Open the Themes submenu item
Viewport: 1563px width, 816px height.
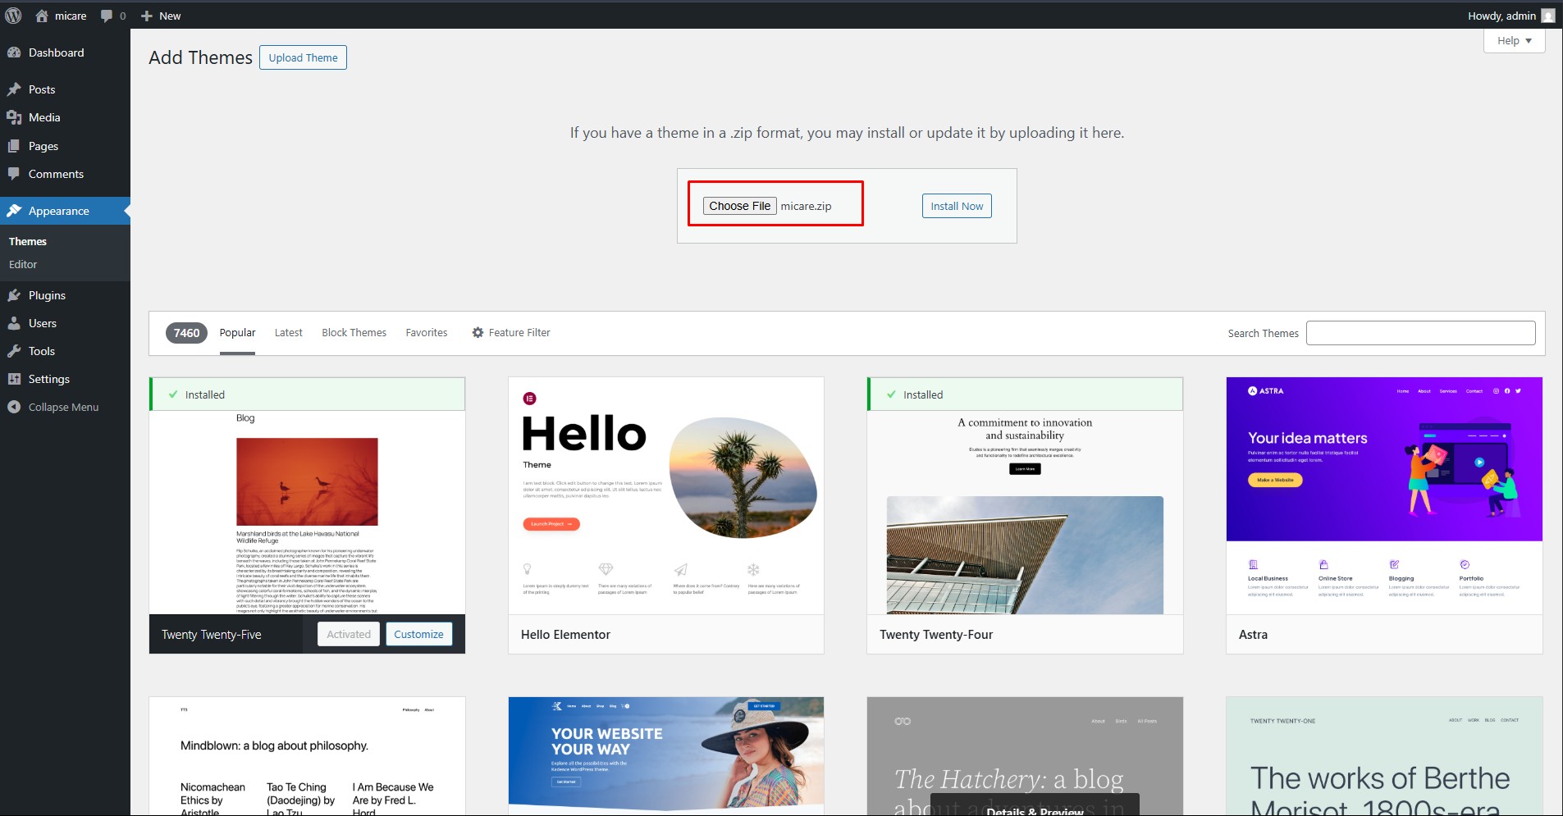coord(28,241)
